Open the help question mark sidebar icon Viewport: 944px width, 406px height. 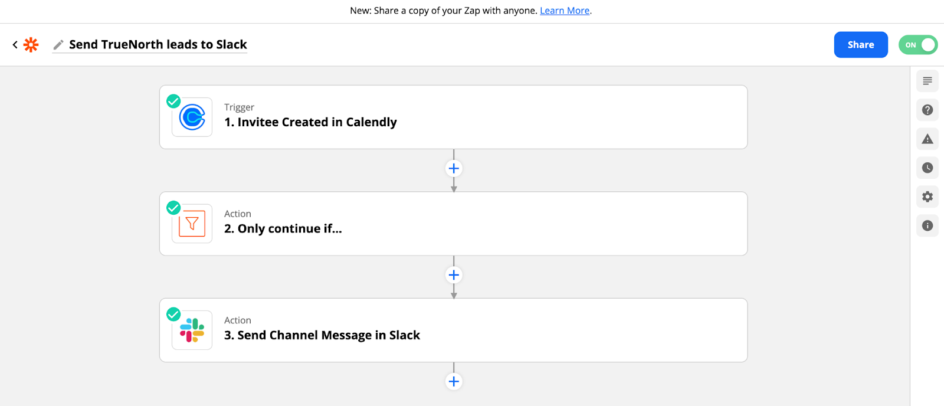[x=927, y=110]
